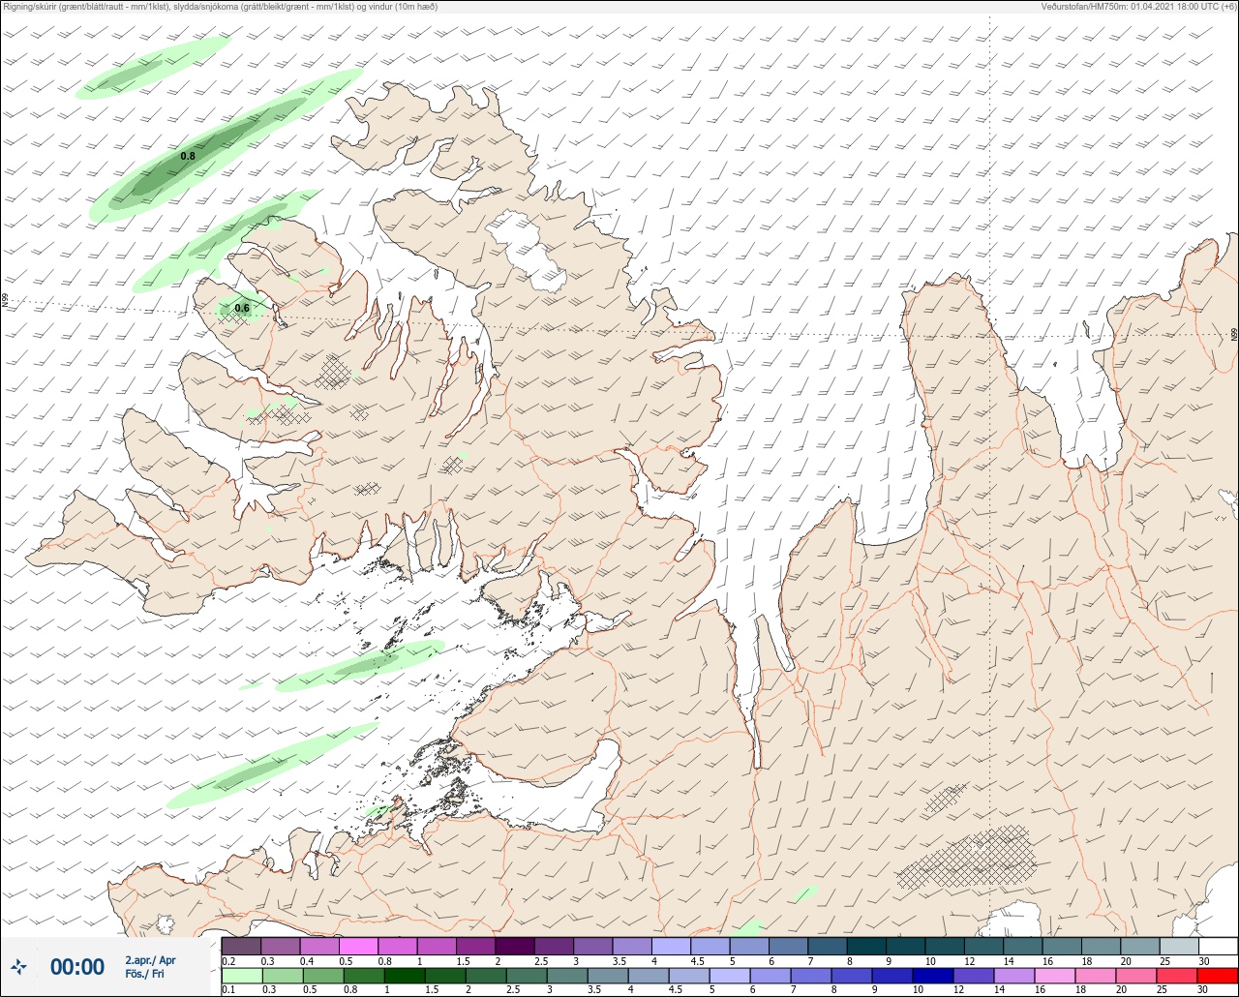Select the pale grey swatch labeled 25 in top row

(1178, 946)
